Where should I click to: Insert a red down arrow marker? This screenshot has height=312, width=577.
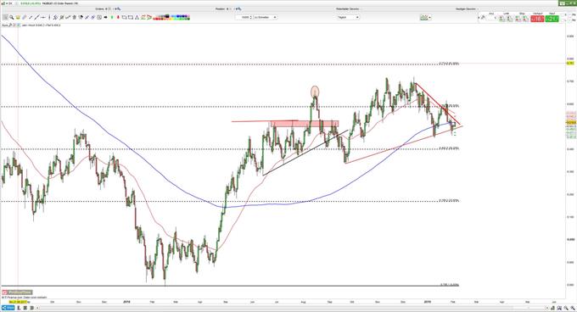(x=118, y=17)
